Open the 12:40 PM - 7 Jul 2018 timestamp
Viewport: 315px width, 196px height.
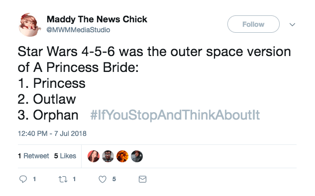pos(52,133)
